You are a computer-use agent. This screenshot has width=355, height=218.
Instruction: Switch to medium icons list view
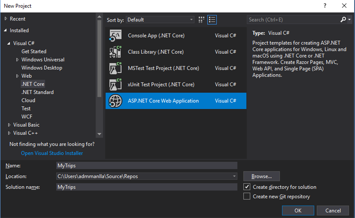click(212, 20)
